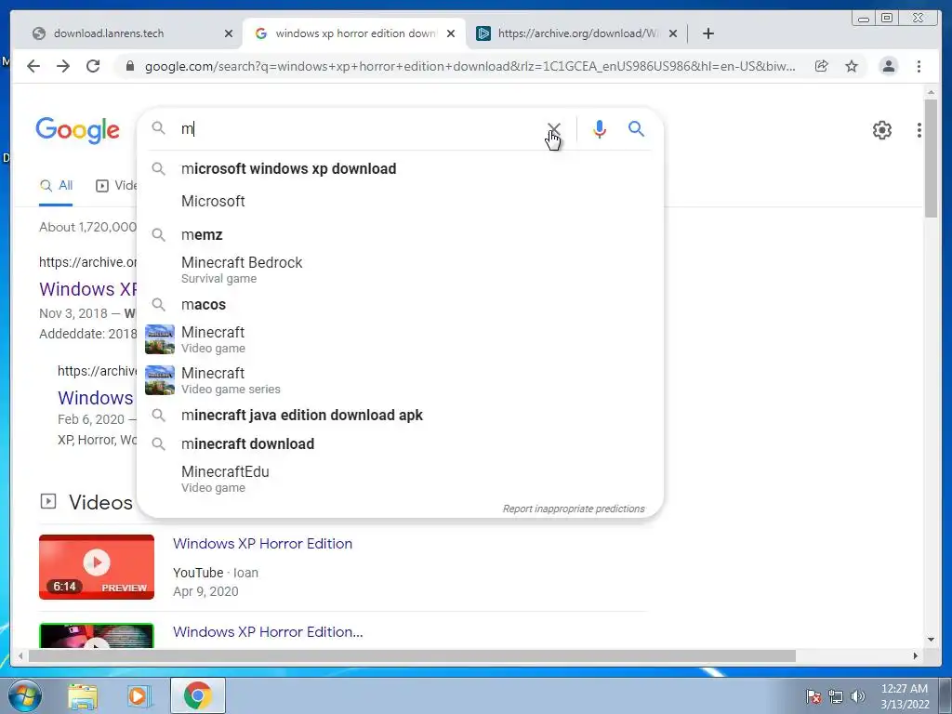
Task: Open Action Center flag in tray
Action: point(813,696)
